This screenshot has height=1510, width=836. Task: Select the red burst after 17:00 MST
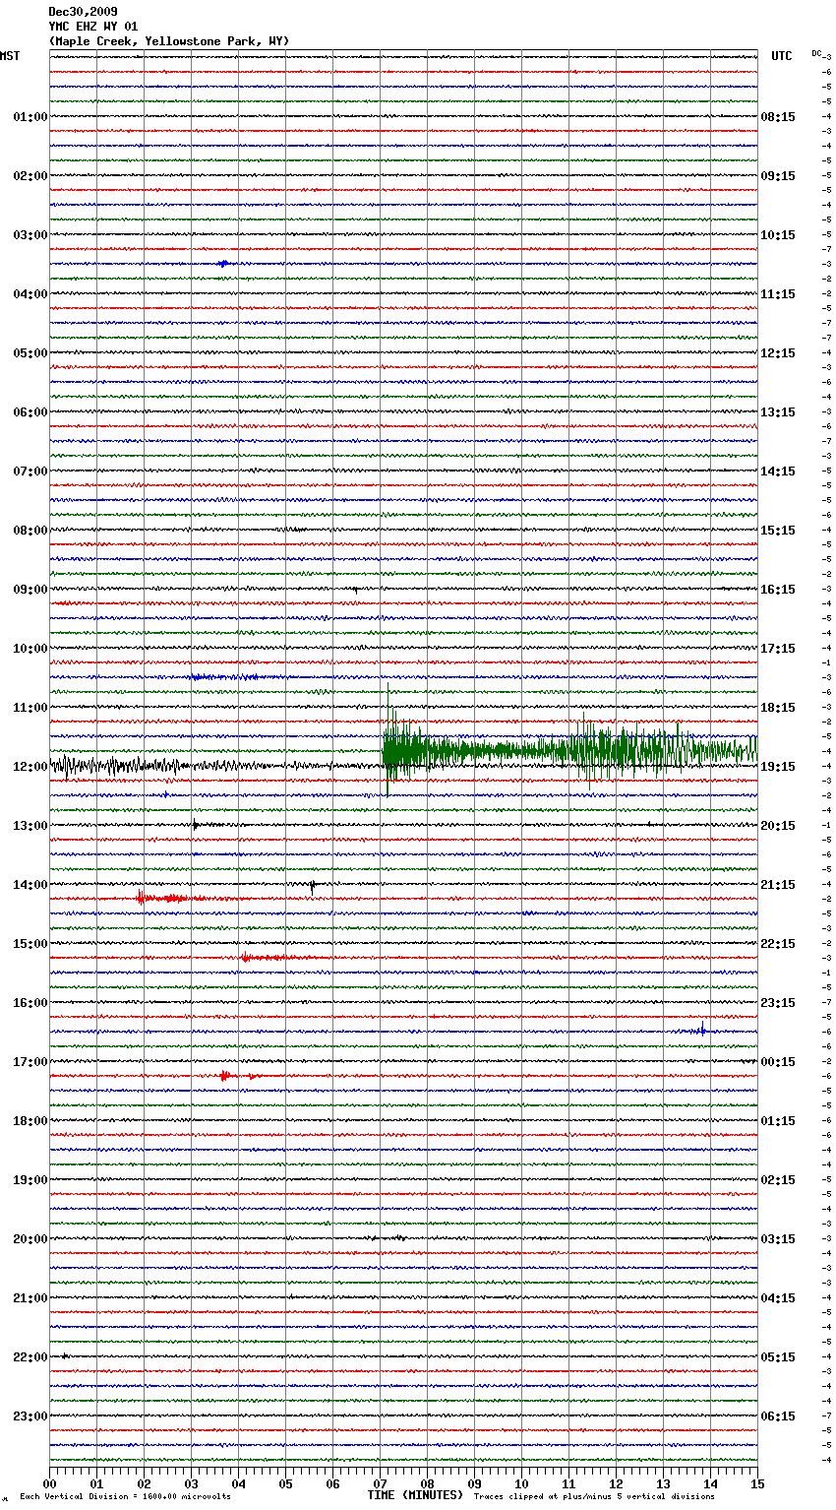(x=231, y=1076)
